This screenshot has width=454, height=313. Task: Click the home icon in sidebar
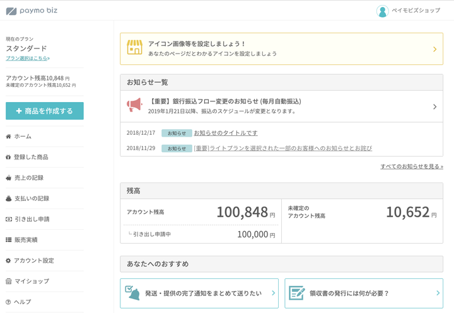(x=8, y=137)
